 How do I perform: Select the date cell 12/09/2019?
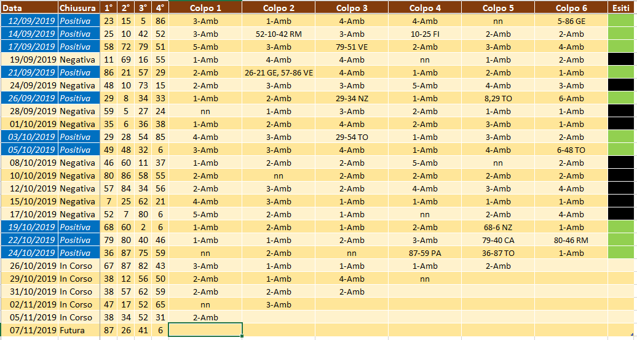(x=30, y=21)
